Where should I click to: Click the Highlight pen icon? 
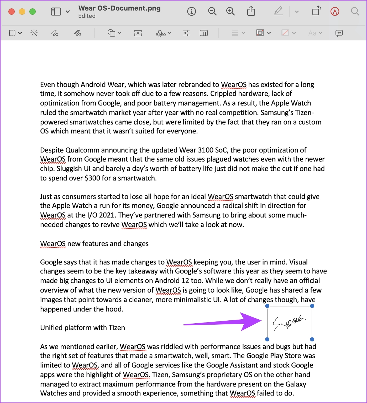[279, 11]
